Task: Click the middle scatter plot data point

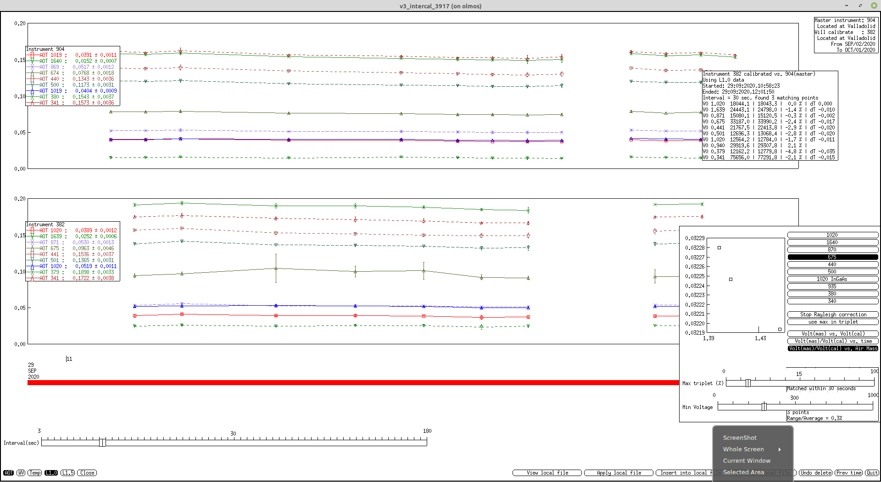Action: pos(730,279)
